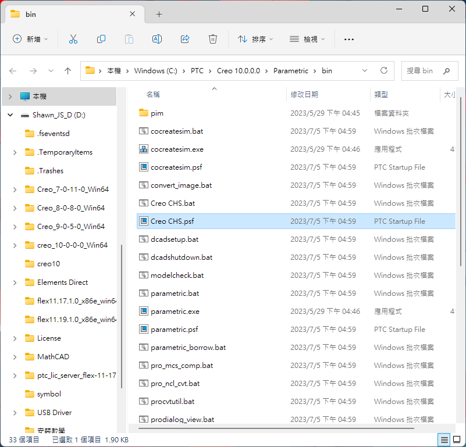Sort by 修改日期 column header
The image size is (466, 447).
coord(304,94)
